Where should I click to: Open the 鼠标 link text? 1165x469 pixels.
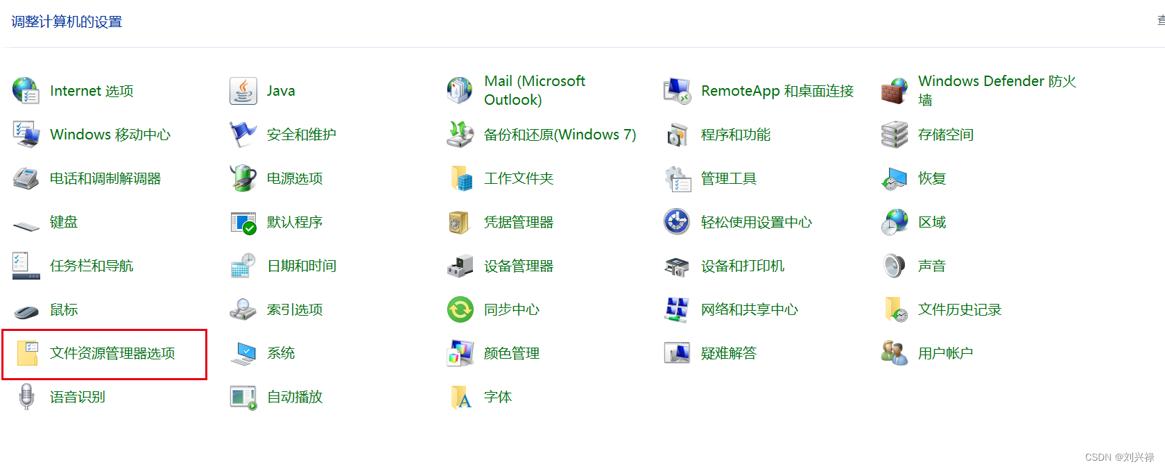tap(64, 309)
